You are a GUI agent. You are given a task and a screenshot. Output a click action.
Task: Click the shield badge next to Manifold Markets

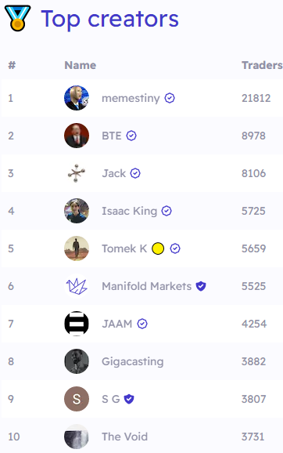coord(201,286)
